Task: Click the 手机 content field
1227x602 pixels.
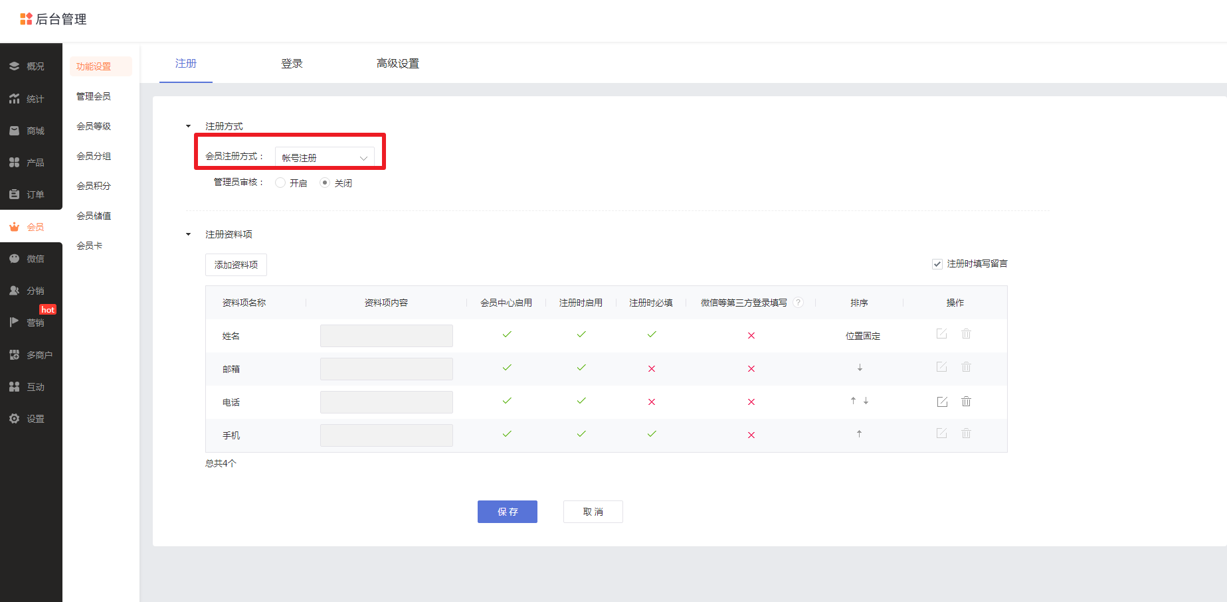Action: (x=387, y=435)
